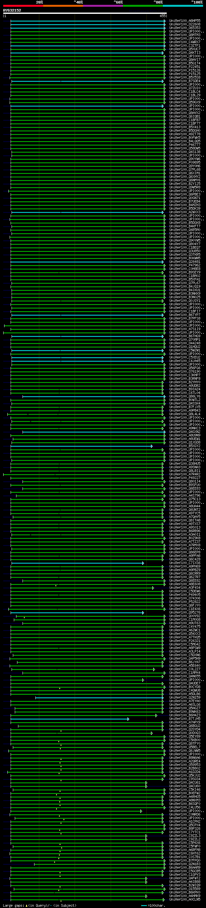Select the UniRef100_Q75C13 hit label

coord(185,499)
